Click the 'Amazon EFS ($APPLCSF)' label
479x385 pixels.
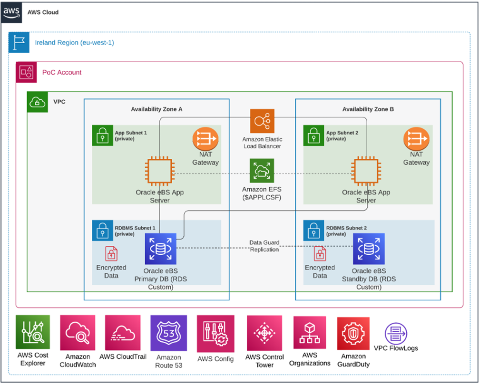(x=262, y=193)
